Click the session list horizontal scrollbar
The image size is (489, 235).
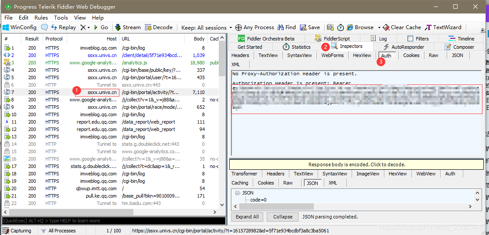tap(71, 212)
